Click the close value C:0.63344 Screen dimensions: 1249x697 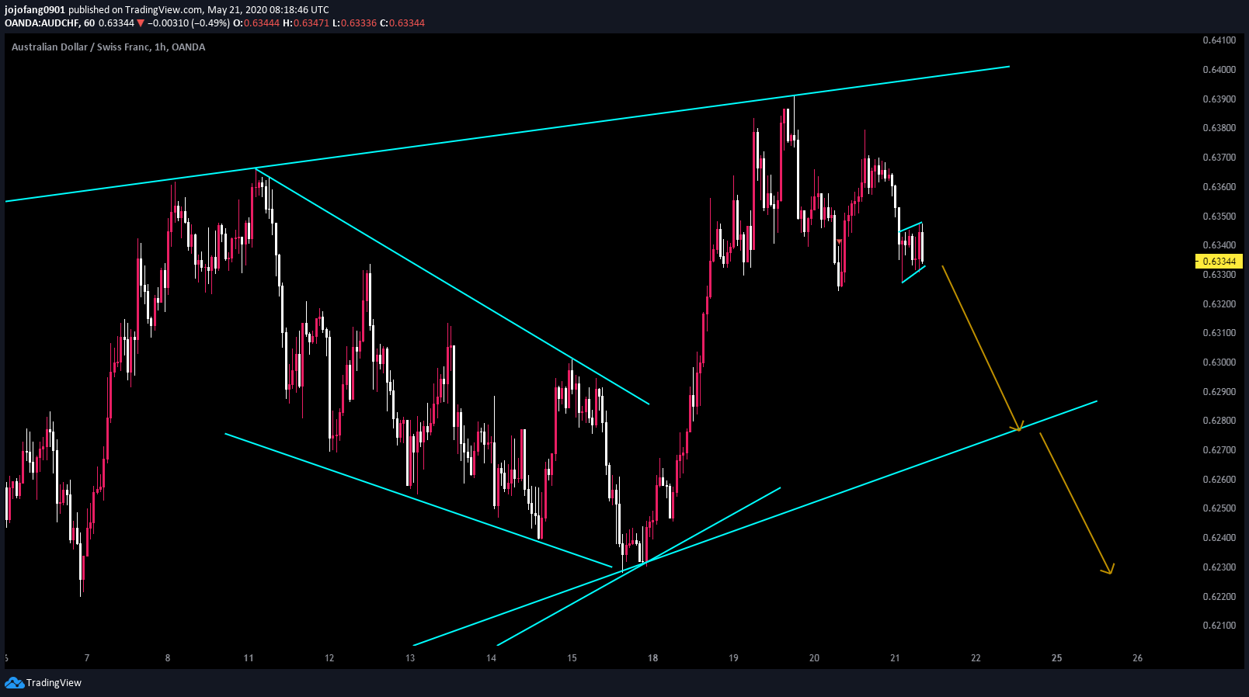pyautogui.click(x=402, y=23)
